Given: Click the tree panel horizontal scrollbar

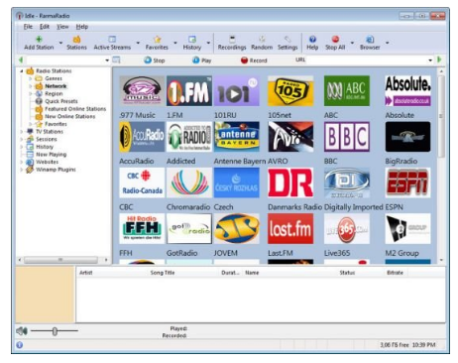Looking at the screenshot, I should [60, 260].
